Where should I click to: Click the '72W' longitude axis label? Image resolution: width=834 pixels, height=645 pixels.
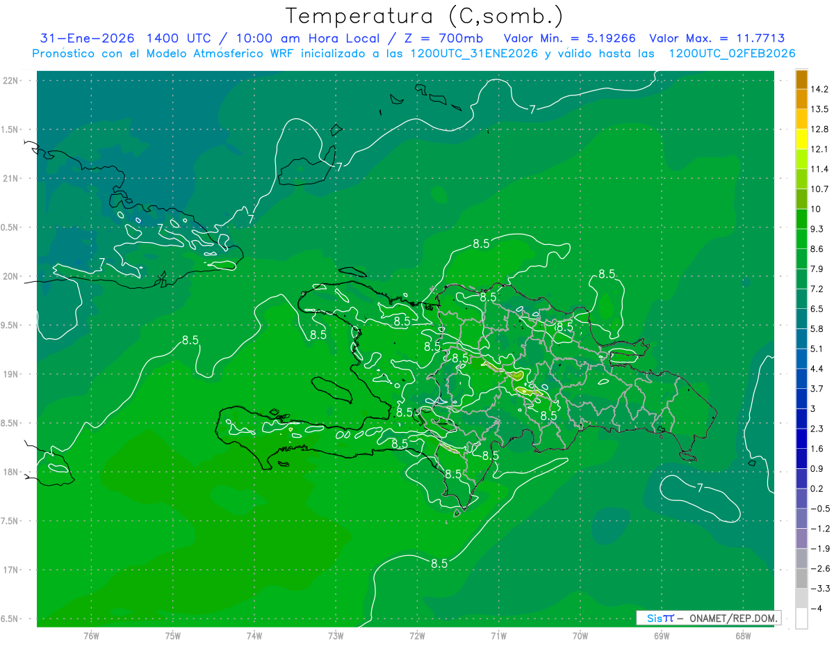(x=417, y=635)
